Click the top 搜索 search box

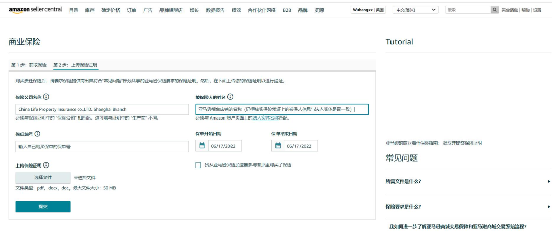pyautogui.click(x=468, y=10)
